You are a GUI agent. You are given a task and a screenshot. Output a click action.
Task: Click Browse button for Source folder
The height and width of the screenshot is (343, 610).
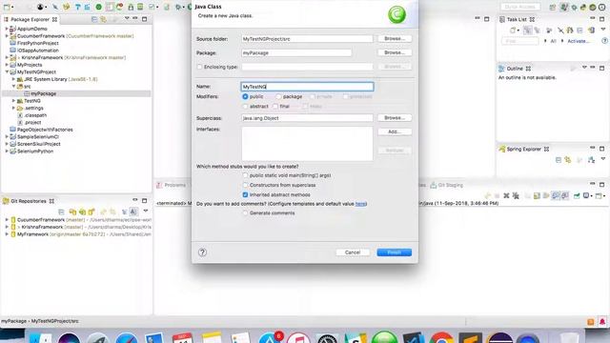[x=395, y=38]
